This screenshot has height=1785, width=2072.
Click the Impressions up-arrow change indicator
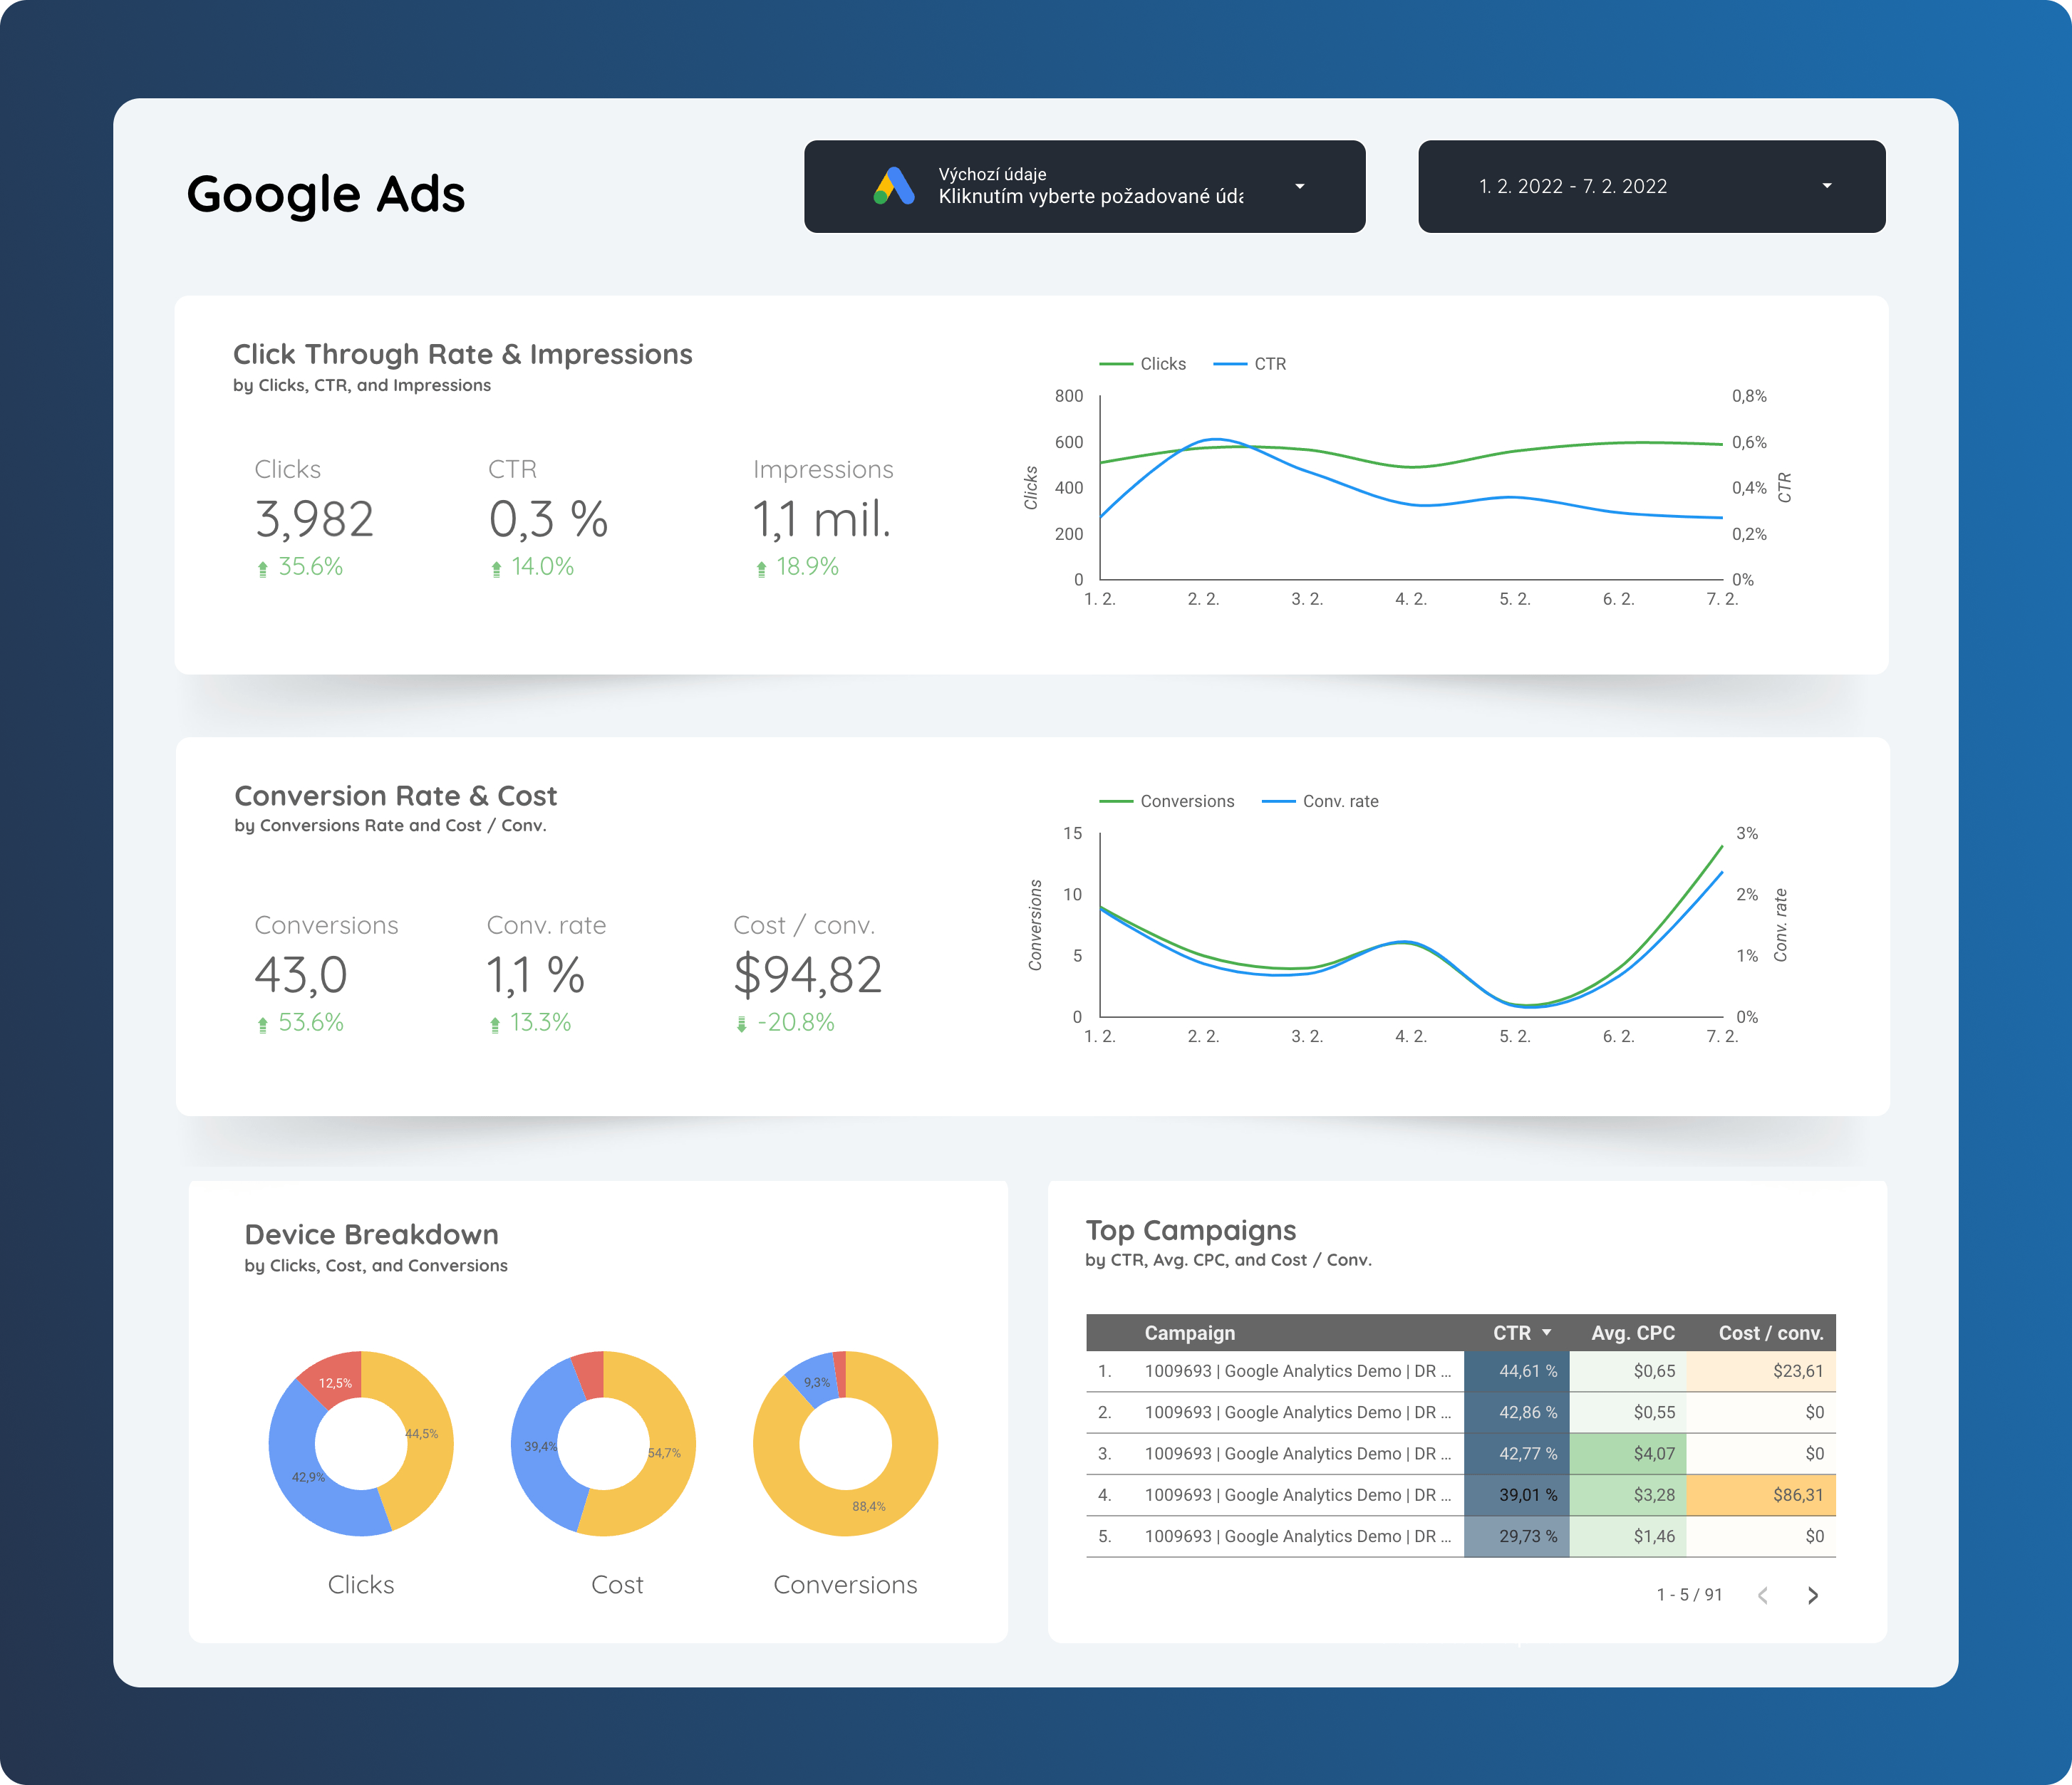(x=762, y=568)
